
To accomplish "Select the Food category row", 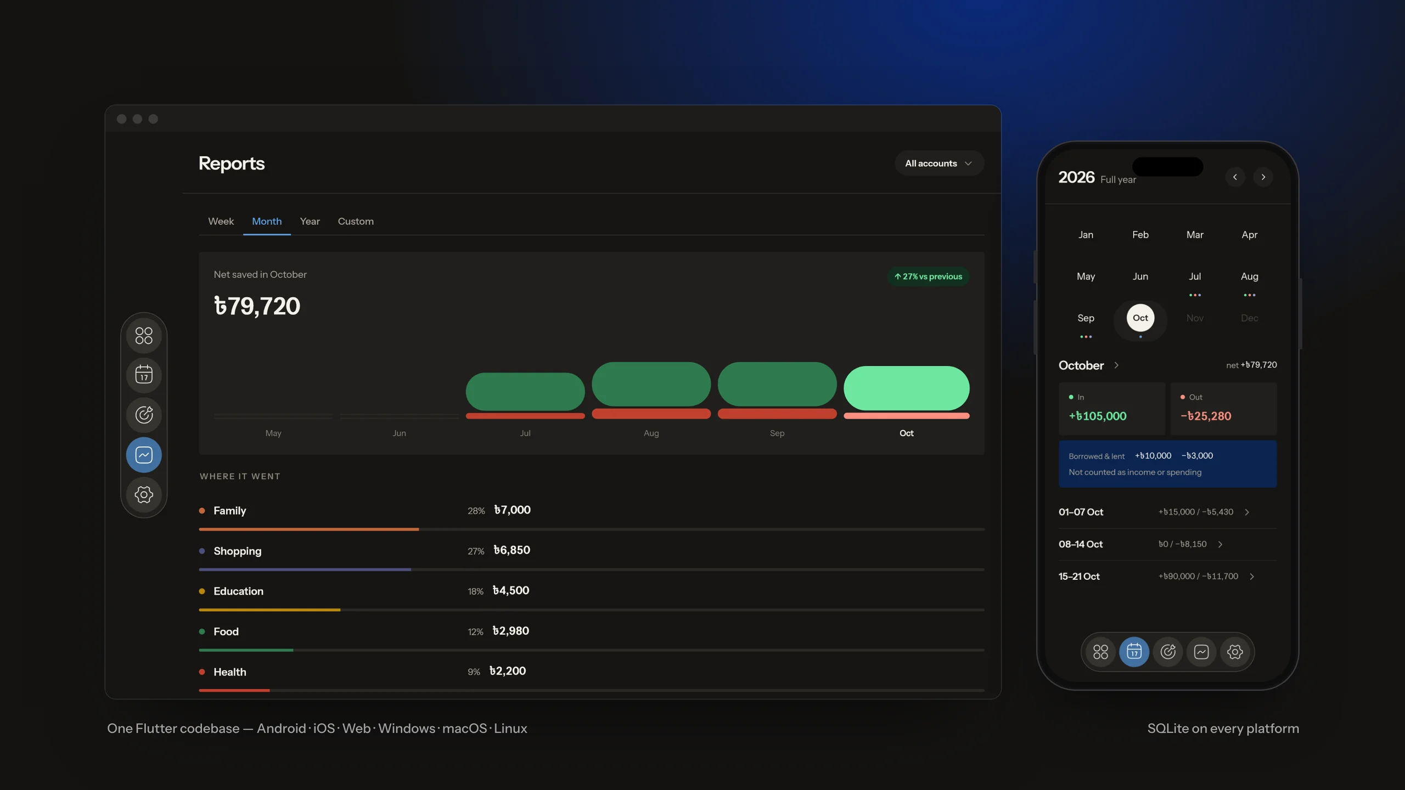I will pyautogui.click(x=592, y=637).
